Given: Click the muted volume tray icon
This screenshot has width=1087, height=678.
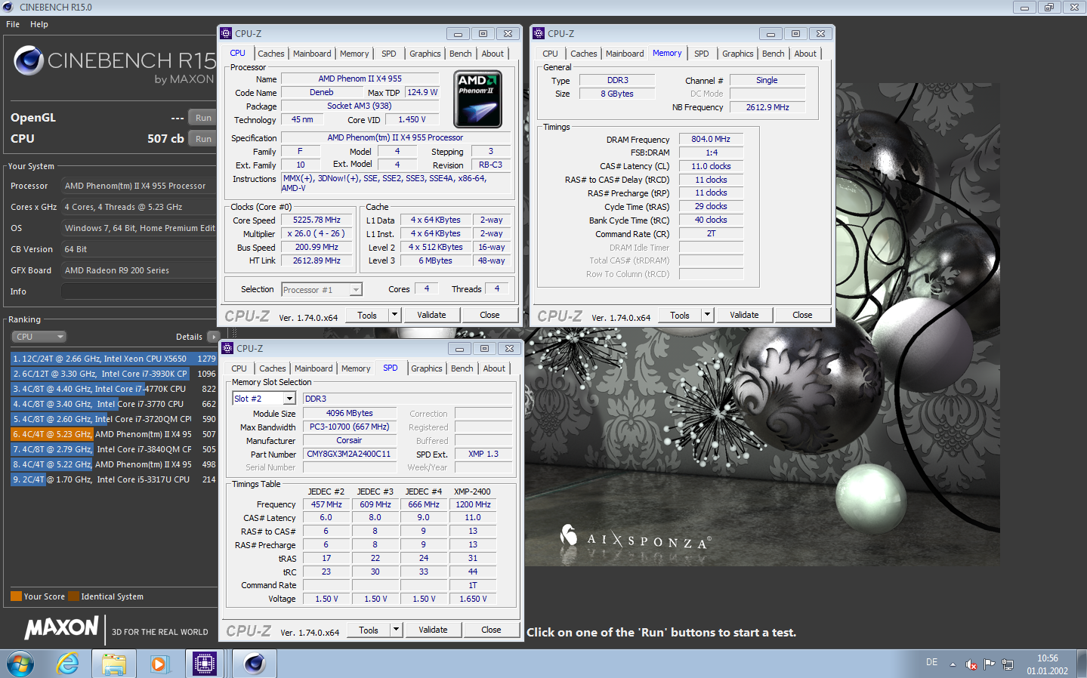Looking at the screenshot, I should [x=971, y=664].
